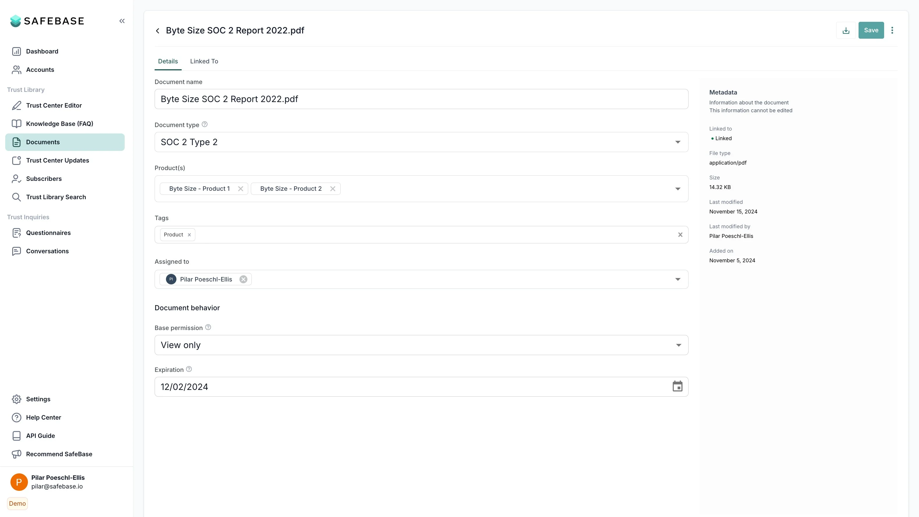Unassign Pilar Poeschl-Ellis from document
919x517 pixels.
tap(243, 279)
